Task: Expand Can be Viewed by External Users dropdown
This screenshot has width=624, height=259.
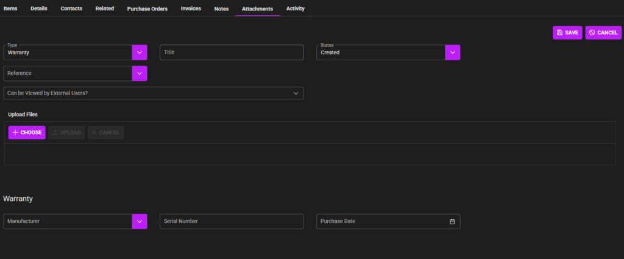Action: (x=296, y=93)
